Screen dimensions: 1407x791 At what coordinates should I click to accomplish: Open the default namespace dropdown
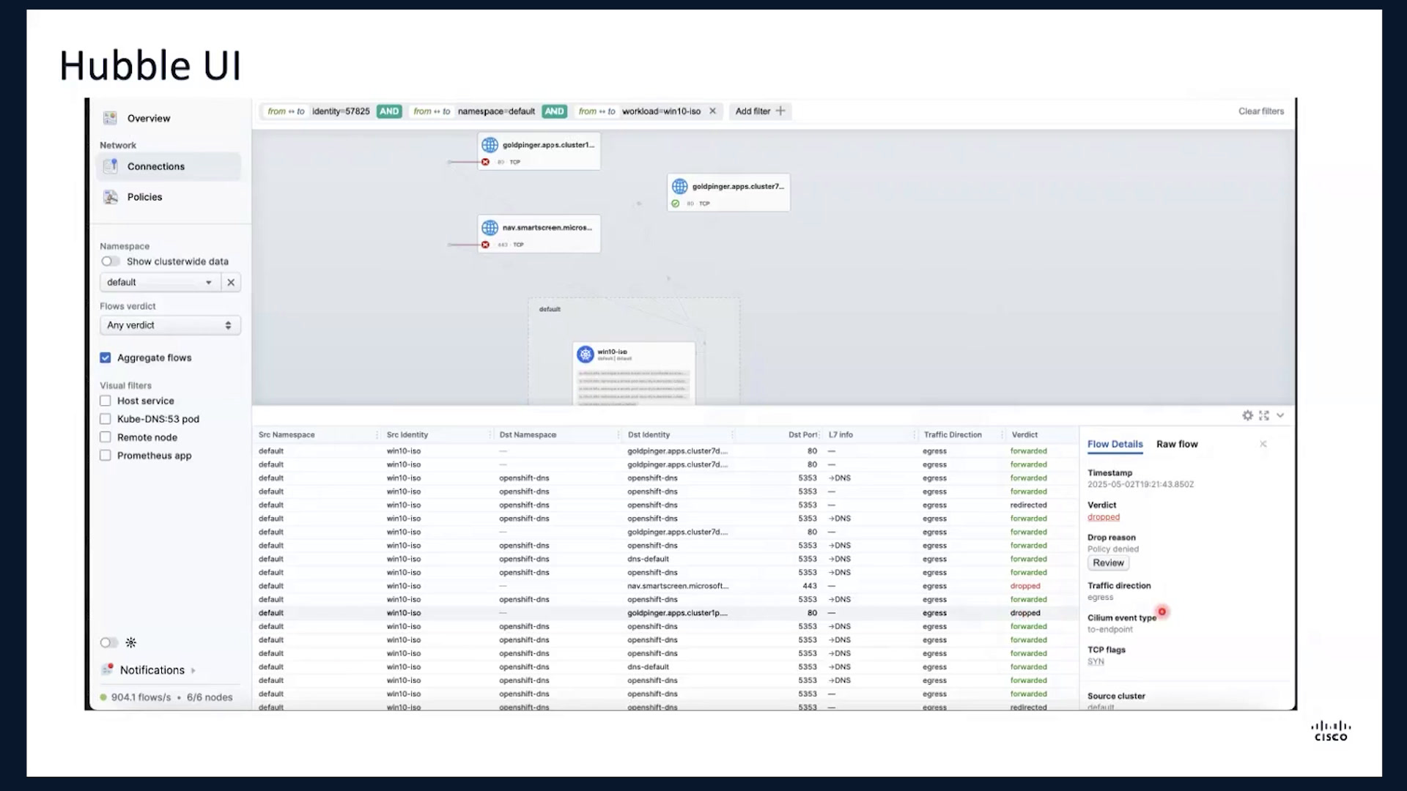[x=160, y=282]
